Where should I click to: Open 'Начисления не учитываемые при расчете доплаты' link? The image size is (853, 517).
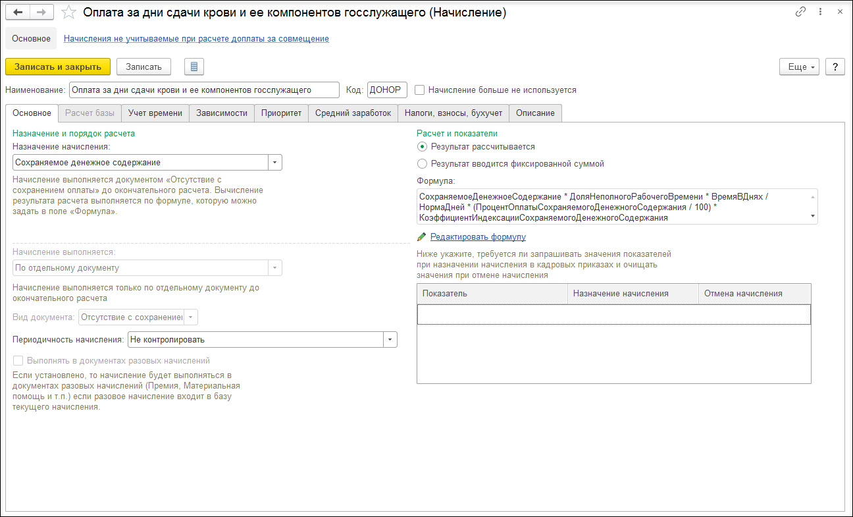coord(196,39)
